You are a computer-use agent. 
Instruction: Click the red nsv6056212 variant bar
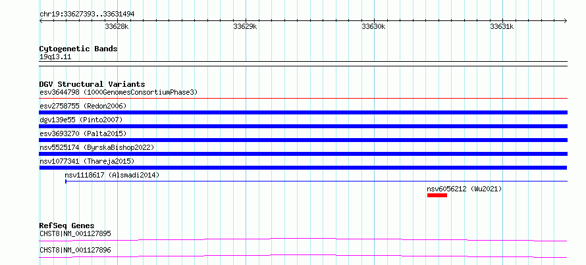pyautogui.click(x=437, y=195)
